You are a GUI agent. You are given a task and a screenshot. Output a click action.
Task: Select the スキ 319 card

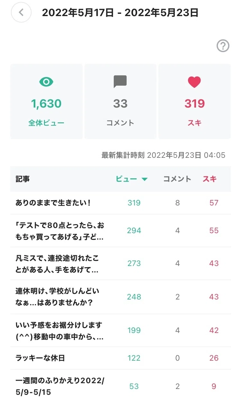tap(194, 101)
